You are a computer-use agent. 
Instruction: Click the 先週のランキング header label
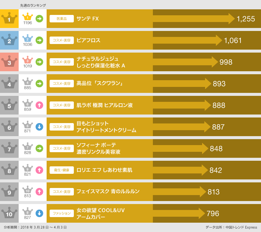click(33, 5)
